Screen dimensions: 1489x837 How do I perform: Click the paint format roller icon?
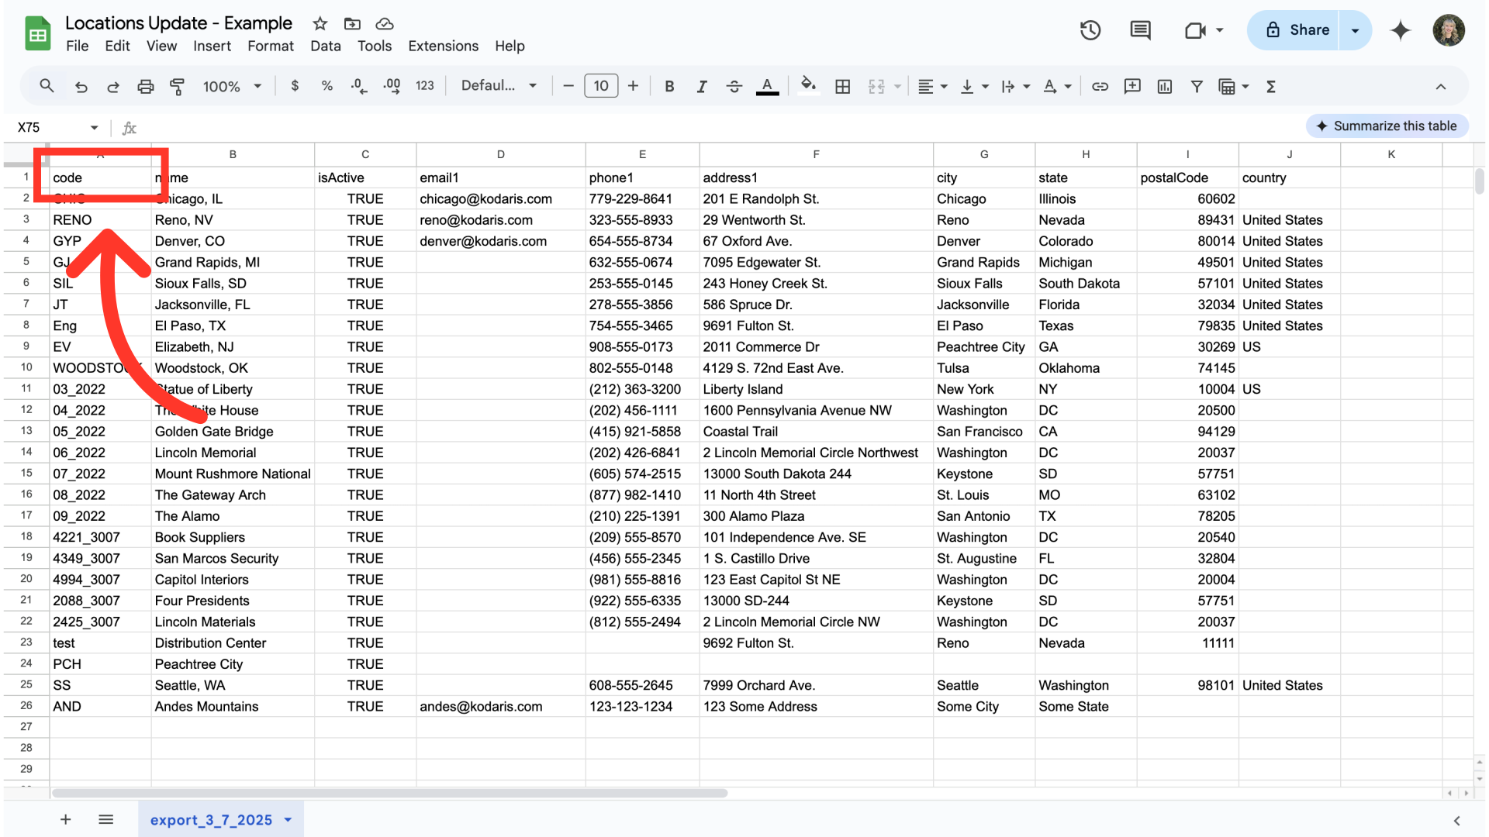pyautogui.click(x=177, y=87)
